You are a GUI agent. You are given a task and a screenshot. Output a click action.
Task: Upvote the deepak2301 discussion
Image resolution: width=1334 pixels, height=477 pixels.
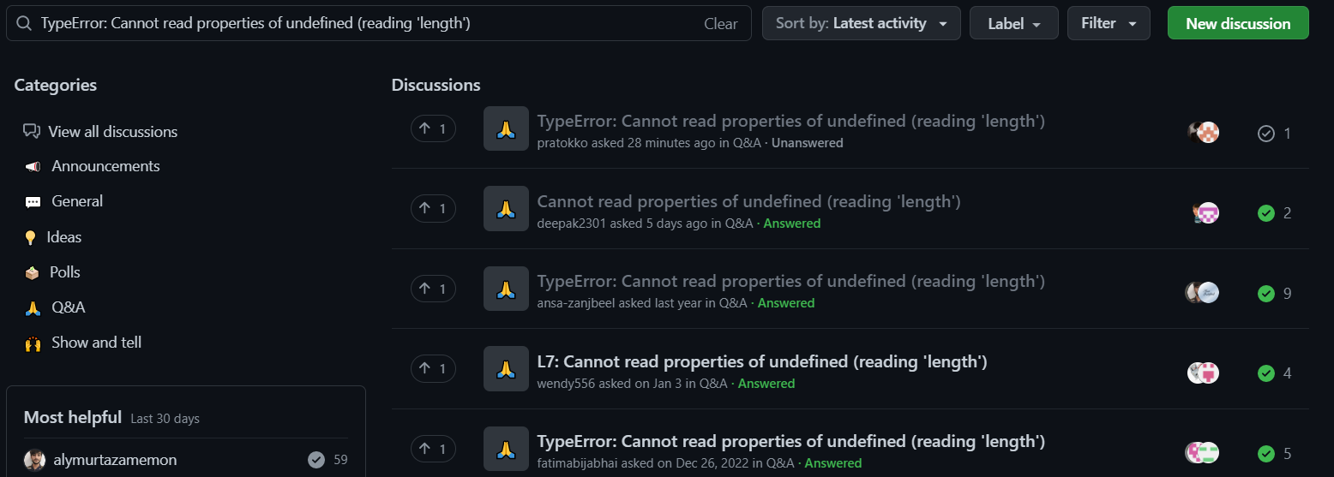click(433, 208)
